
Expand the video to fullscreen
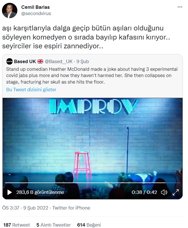point(176,192)
